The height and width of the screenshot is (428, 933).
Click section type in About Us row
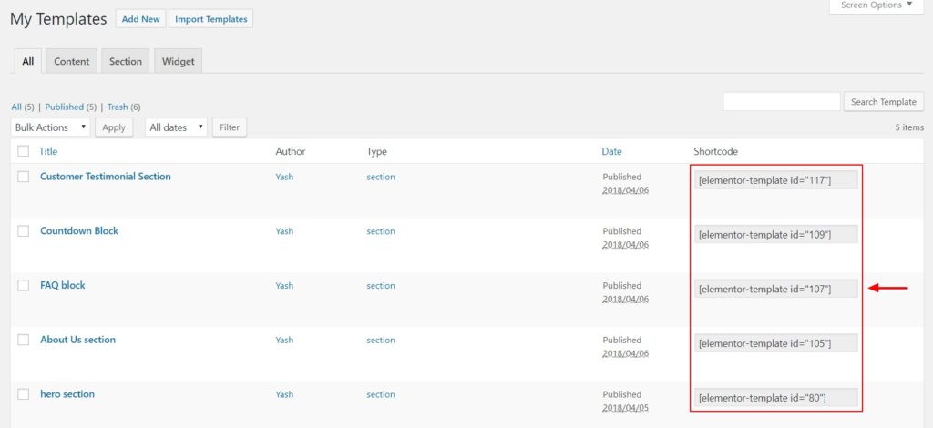(x=381, y=340)
